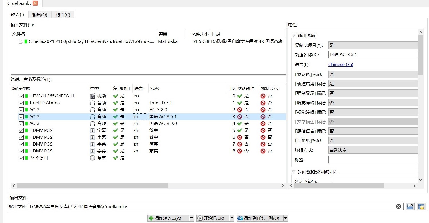Image resolution: width=429 pixels, height=223 pixels.
Task: Click the subtitle T icon in the 繁英 row
Action: (x=92, y=151)
